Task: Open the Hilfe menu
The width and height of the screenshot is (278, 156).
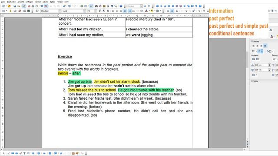Action: (66, 2)
